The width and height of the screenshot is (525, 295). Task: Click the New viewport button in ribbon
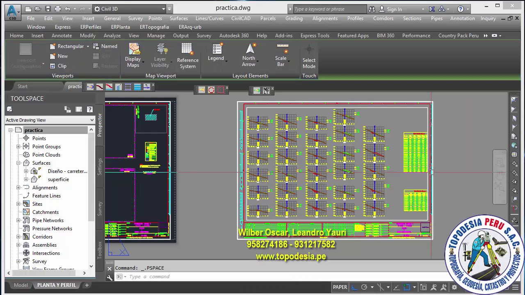59,56
